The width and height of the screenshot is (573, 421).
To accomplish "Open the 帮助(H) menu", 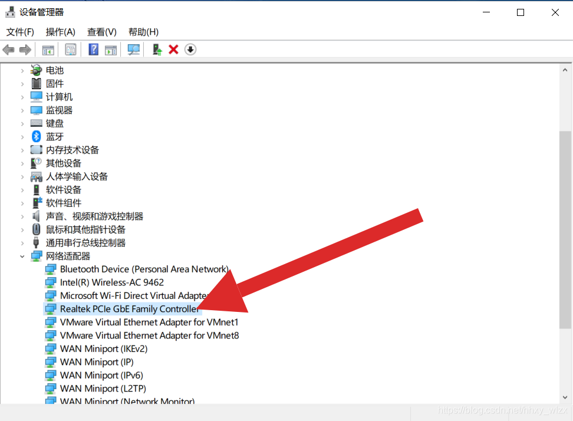I will [143, 32].
